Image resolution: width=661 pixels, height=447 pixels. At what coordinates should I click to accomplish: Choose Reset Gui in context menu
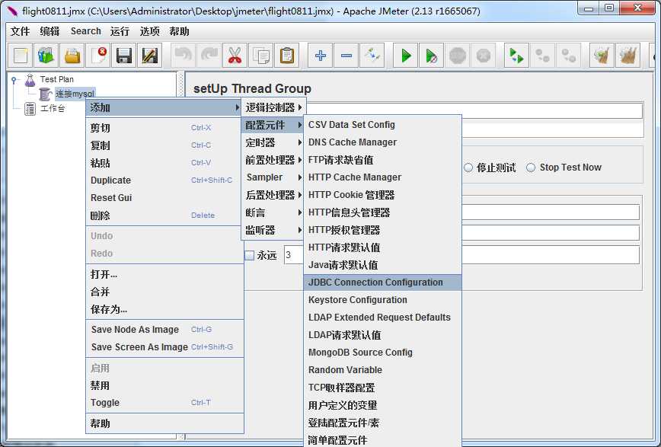click(164, 198)
